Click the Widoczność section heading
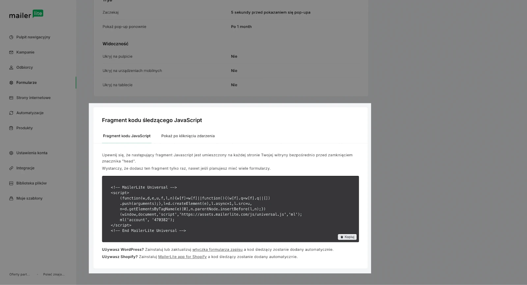The image size is (527, 285). pos(115,44)
